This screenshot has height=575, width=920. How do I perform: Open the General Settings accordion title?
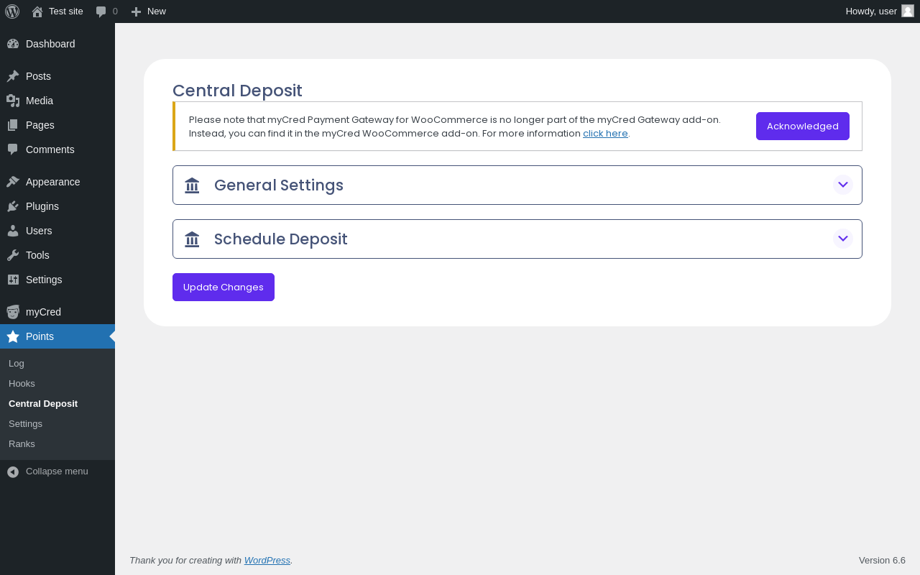(279, 185)
